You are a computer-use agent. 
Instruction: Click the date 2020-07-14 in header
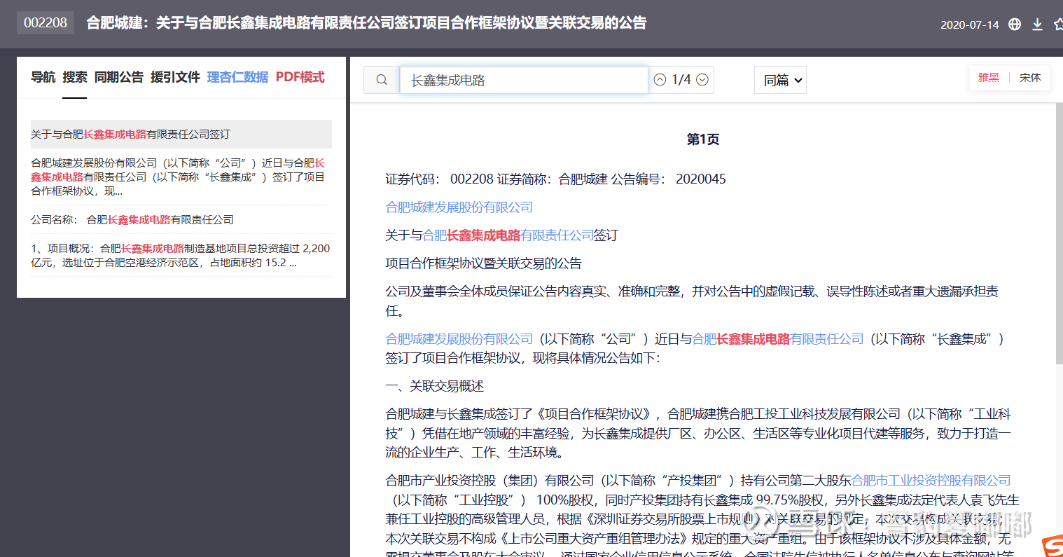coord(970,25)
